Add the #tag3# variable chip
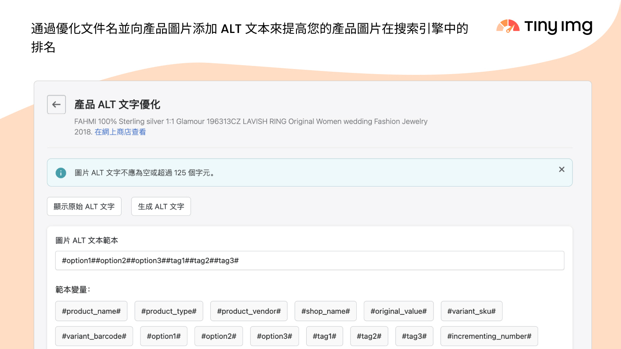The image size is (621, 349). point(414,336)
